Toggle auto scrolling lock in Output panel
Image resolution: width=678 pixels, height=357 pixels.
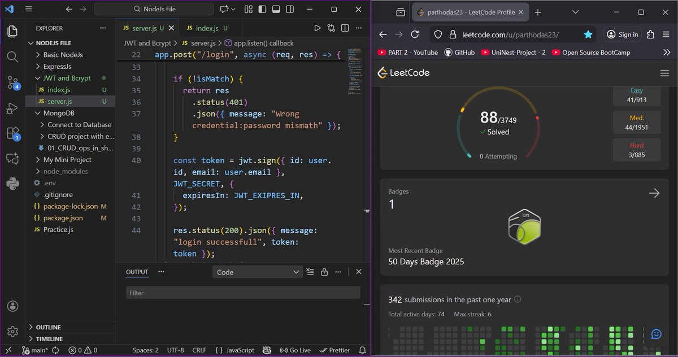tap(324, 272)
